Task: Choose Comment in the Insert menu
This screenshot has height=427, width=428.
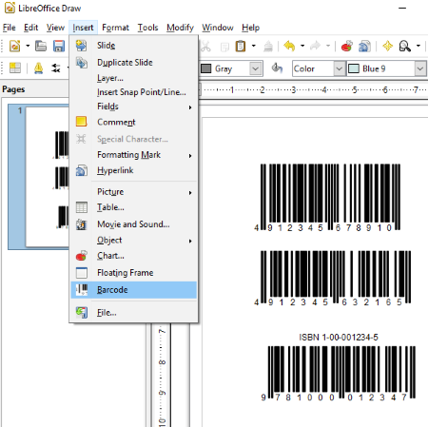Action: (134, 122)
